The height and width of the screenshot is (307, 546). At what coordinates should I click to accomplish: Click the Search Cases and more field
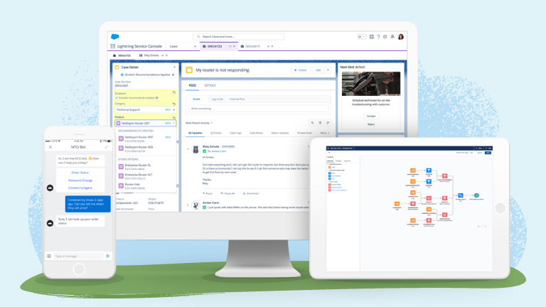pyautogui.click(x=239, y=36)
